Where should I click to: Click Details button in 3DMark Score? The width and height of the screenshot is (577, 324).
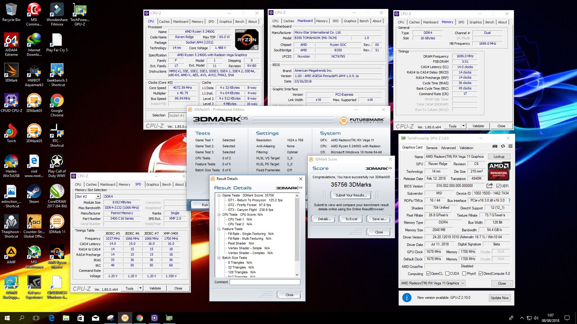[324, 219]
